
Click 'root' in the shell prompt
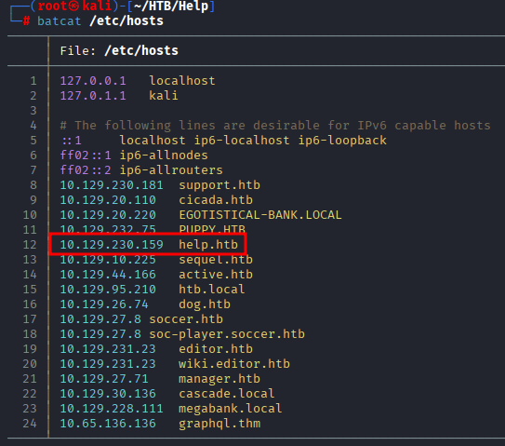tap(52, 7)
